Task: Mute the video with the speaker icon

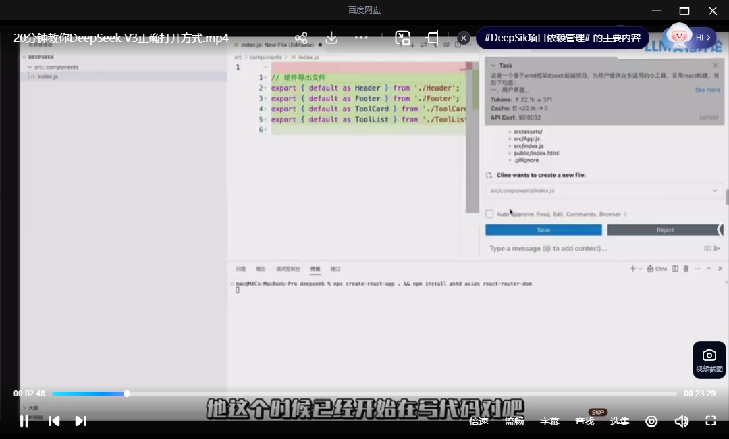Action: pyautogui.click(x=681, y=421)
